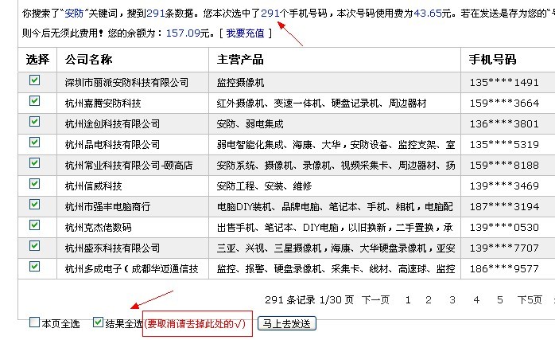Deselect the 杭州市强丰电脑商行 row

pos(34,205)
